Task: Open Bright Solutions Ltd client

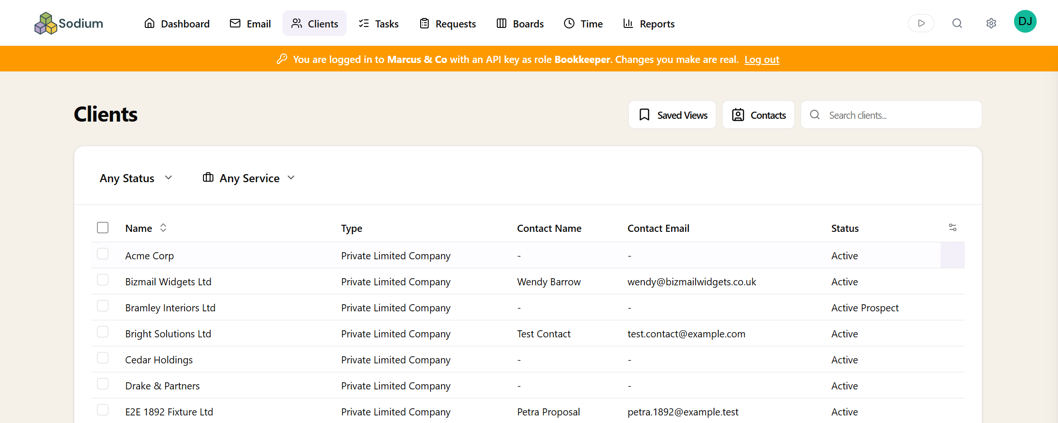Action: 168,334
